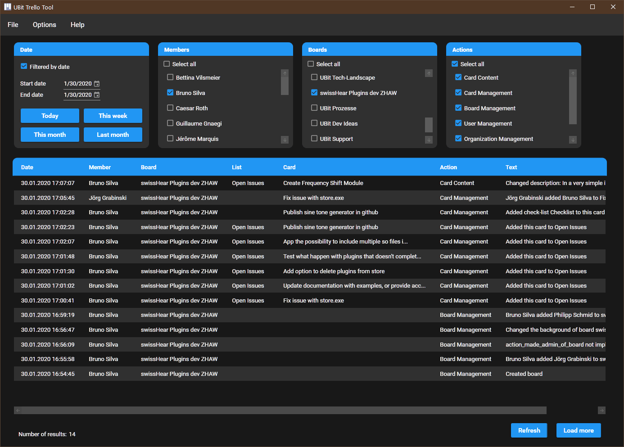Click the UBit Trello Tool app icon

[8, 7]
